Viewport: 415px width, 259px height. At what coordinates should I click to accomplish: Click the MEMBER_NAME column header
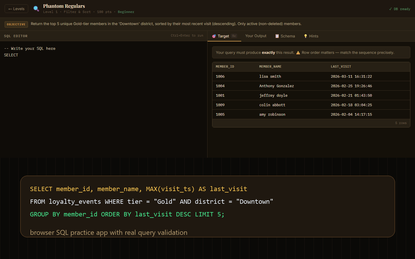[270, 66]
